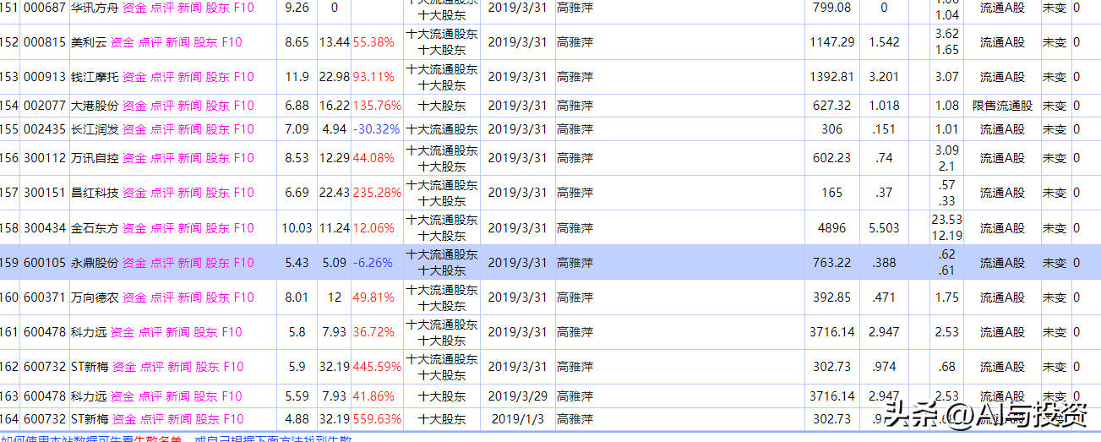
Task: Open 新闻 link for 万向德农
Action: point(189,297)
